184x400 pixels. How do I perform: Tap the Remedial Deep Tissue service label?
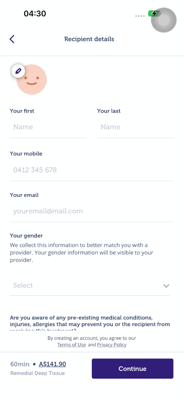[x=38, y=373]
